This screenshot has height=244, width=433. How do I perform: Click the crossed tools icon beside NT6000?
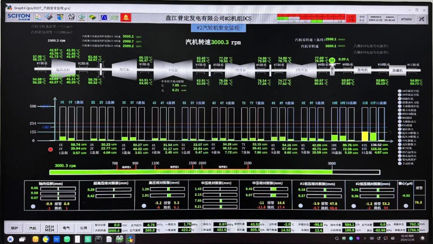click(x=421, y=18)
